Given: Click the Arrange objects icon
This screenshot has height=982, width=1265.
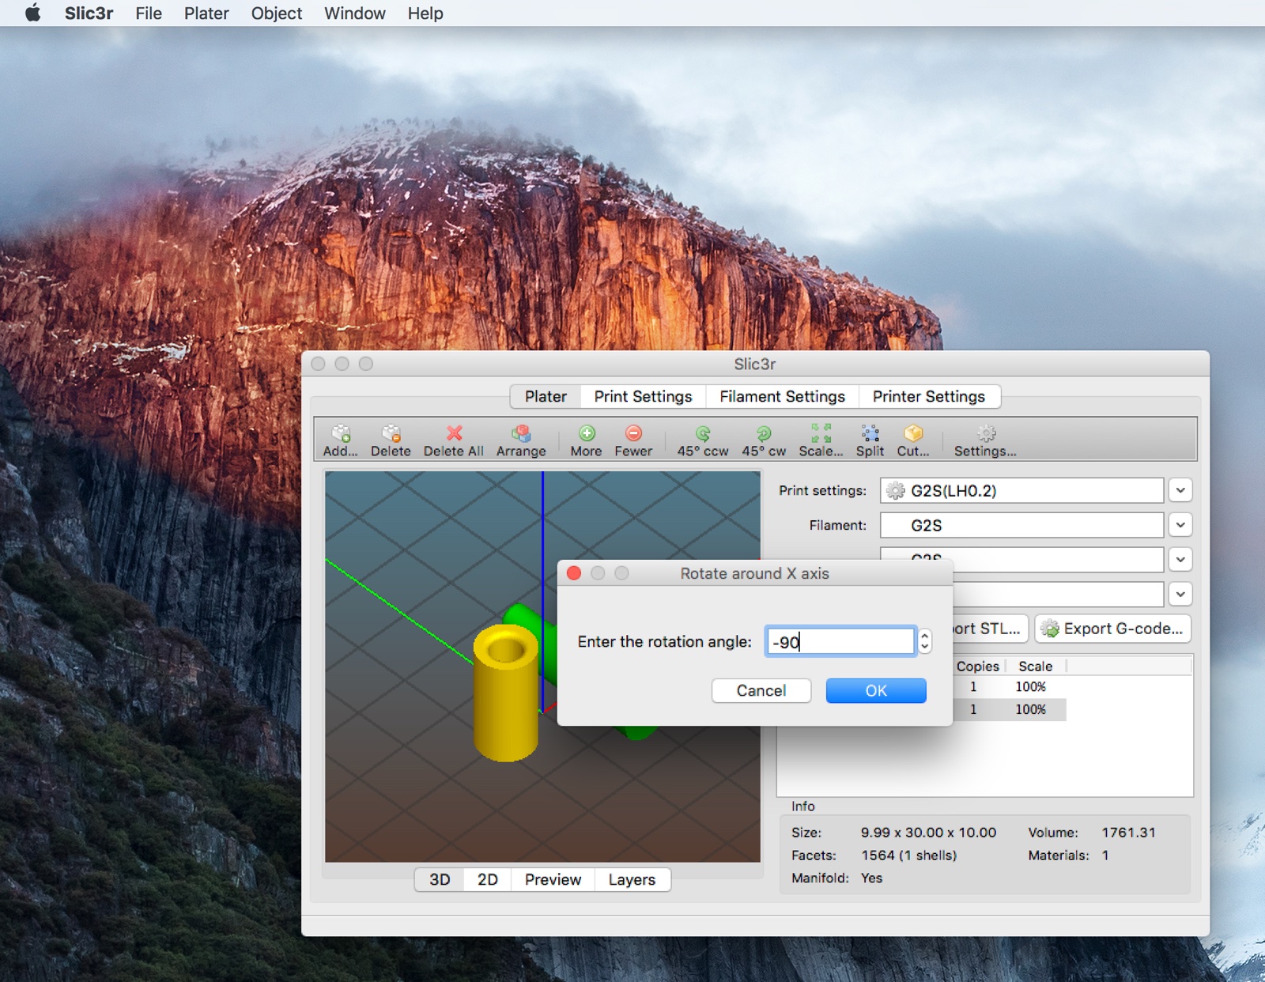Looking at the screenshot, I should tap(521, 434).
